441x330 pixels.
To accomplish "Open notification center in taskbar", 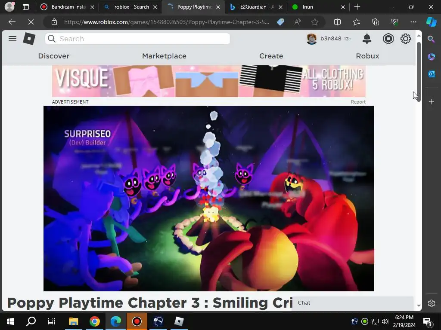I will 427,321.
